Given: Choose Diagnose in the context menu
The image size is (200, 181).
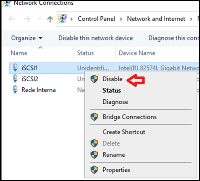Looking at the screenshot, I should pyautogui.click(x=115, y=102).
